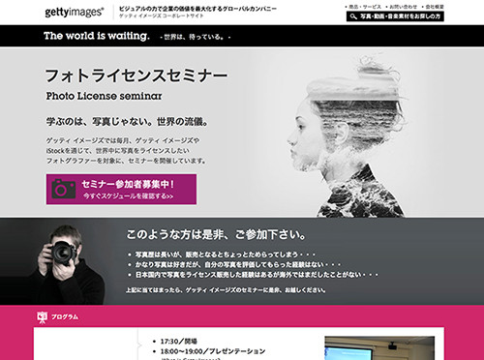This screenshot has height=360, width=484.
Task: Open the 商品・サービス link
Action: tap(363, 7)
